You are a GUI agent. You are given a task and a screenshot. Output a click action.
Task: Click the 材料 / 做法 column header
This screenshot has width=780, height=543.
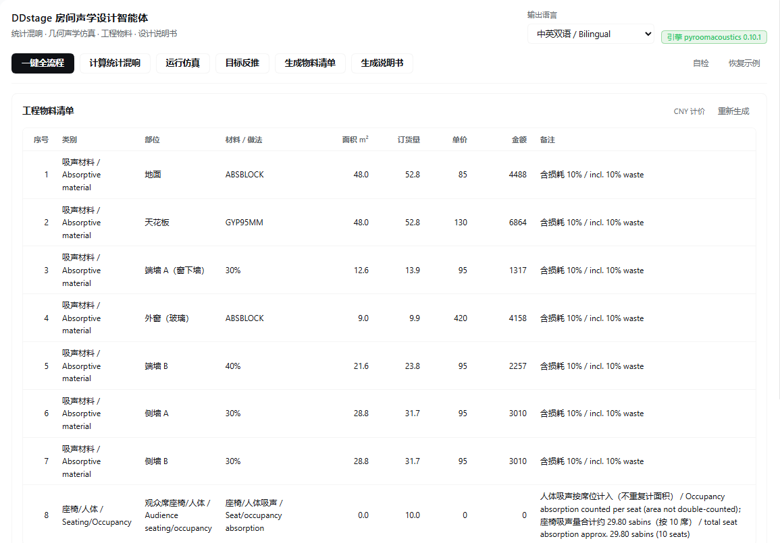[x=244, y=140]
